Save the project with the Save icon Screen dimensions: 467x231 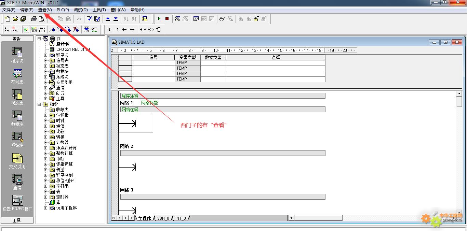[23, 19]
